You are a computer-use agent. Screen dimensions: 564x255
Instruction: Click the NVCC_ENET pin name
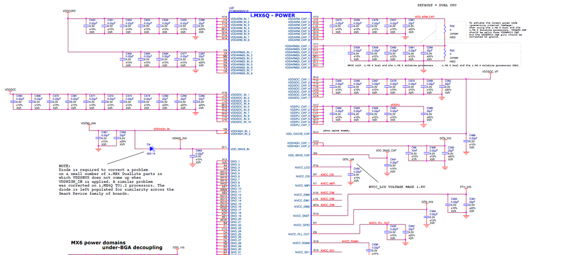tap(302, 216)
